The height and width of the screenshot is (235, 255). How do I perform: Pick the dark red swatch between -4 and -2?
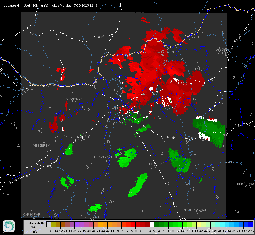click(147, 224)
